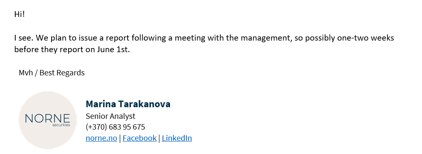Click the separator between Facebook and LinkedIn
Viewport: 422px width, 154px height.
(159, 138)
